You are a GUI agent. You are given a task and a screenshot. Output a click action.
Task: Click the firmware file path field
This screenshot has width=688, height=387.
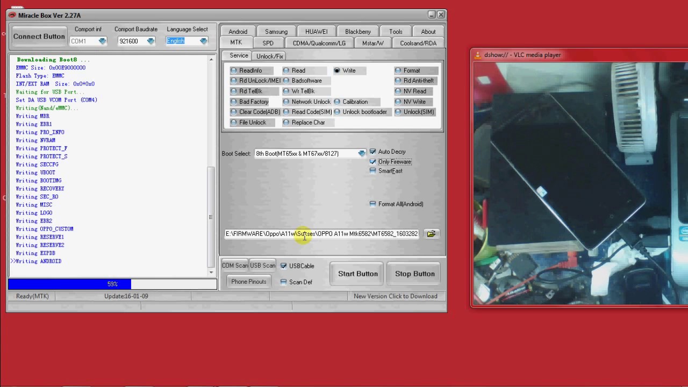[322, 234]
